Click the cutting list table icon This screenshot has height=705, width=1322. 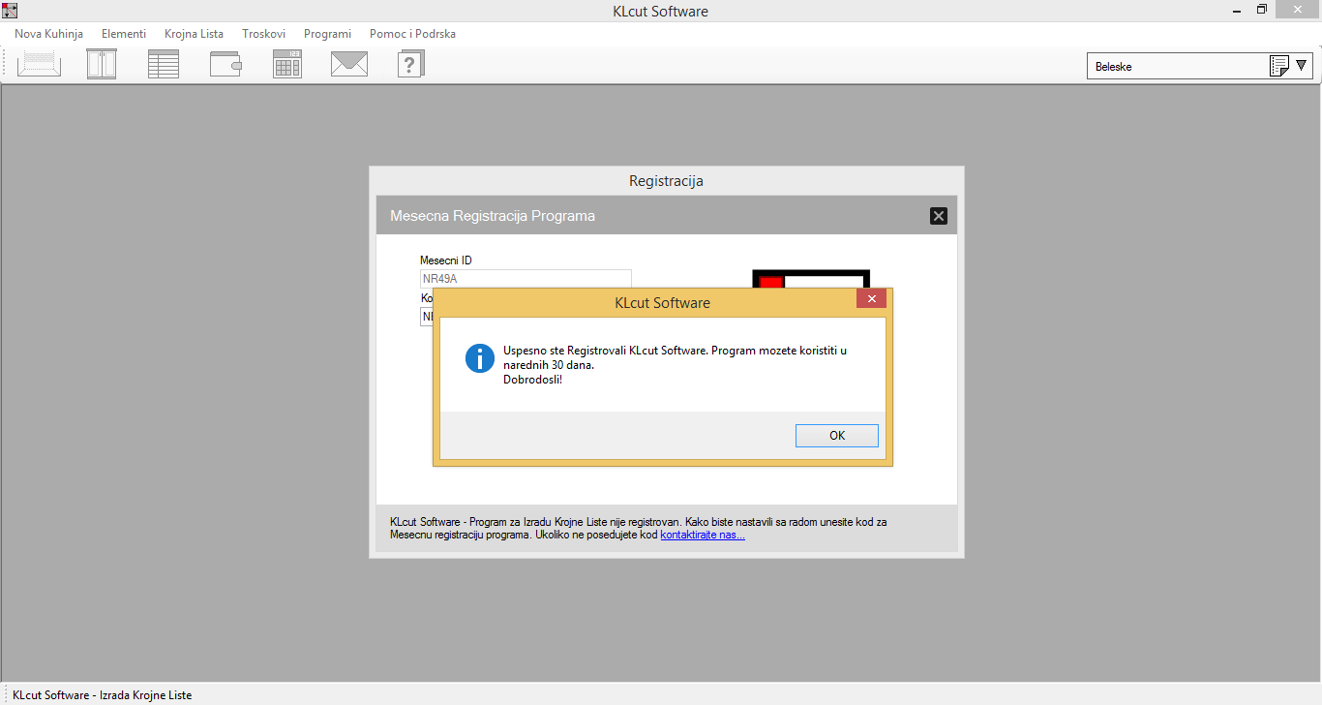point(164,65)
